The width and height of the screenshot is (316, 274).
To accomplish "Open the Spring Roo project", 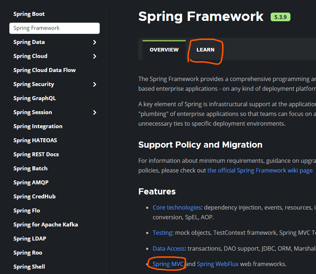I will pos(28,253).
